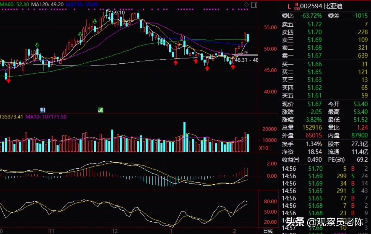Click the leftmost red up-arrow signal
Viewport: 371px width, 234px height.
coord(8,81)
